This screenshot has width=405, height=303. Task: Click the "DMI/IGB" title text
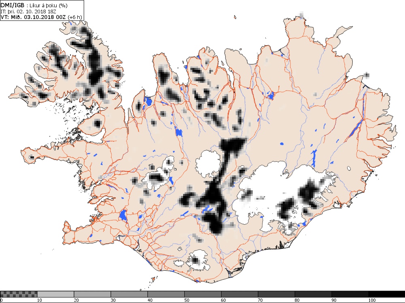pyautogui.click(x=13, y=5)
